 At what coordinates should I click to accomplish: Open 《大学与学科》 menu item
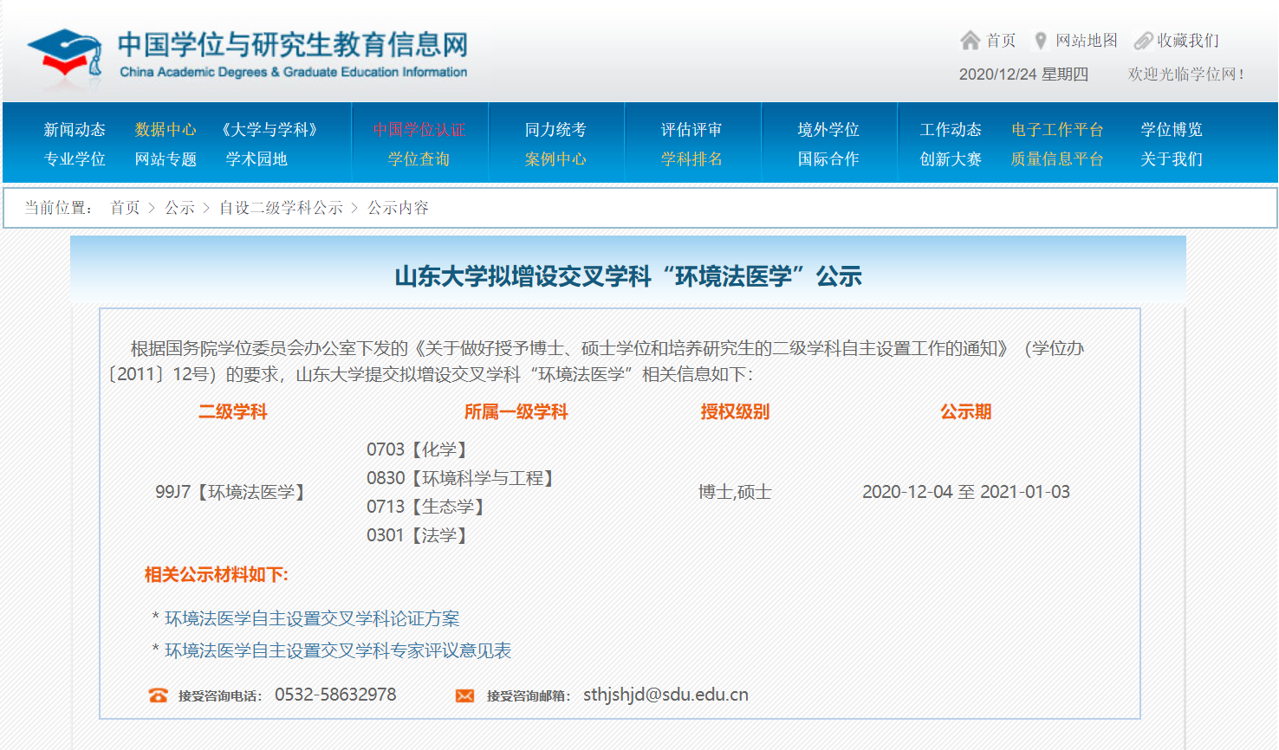[270, 130]
